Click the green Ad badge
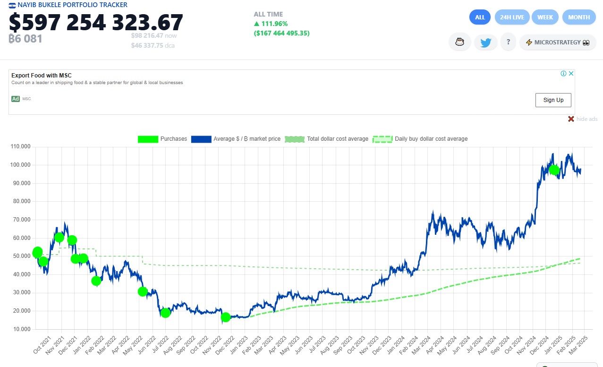This screenshot has height=367, width=603. [x=16, y=99]
